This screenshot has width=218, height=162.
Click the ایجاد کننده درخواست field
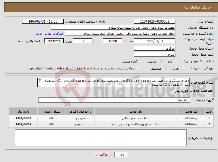click(120, 34)
